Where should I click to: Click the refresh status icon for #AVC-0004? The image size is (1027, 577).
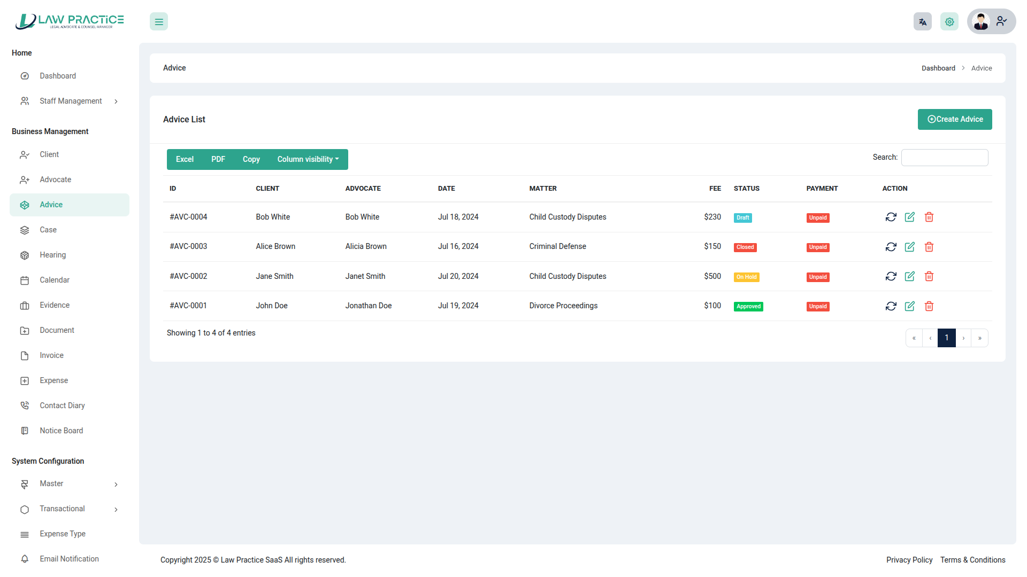point(891,217)
